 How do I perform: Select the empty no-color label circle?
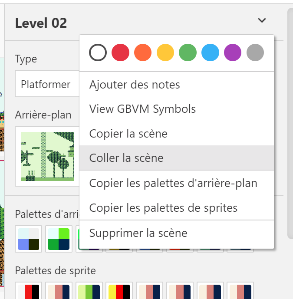click(98, 53)
